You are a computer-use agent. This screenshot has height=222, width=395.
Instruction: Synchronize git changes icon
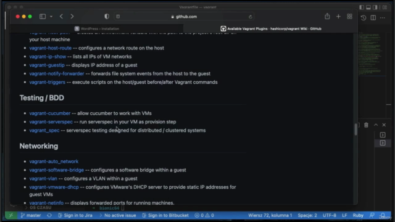[49, 215]
